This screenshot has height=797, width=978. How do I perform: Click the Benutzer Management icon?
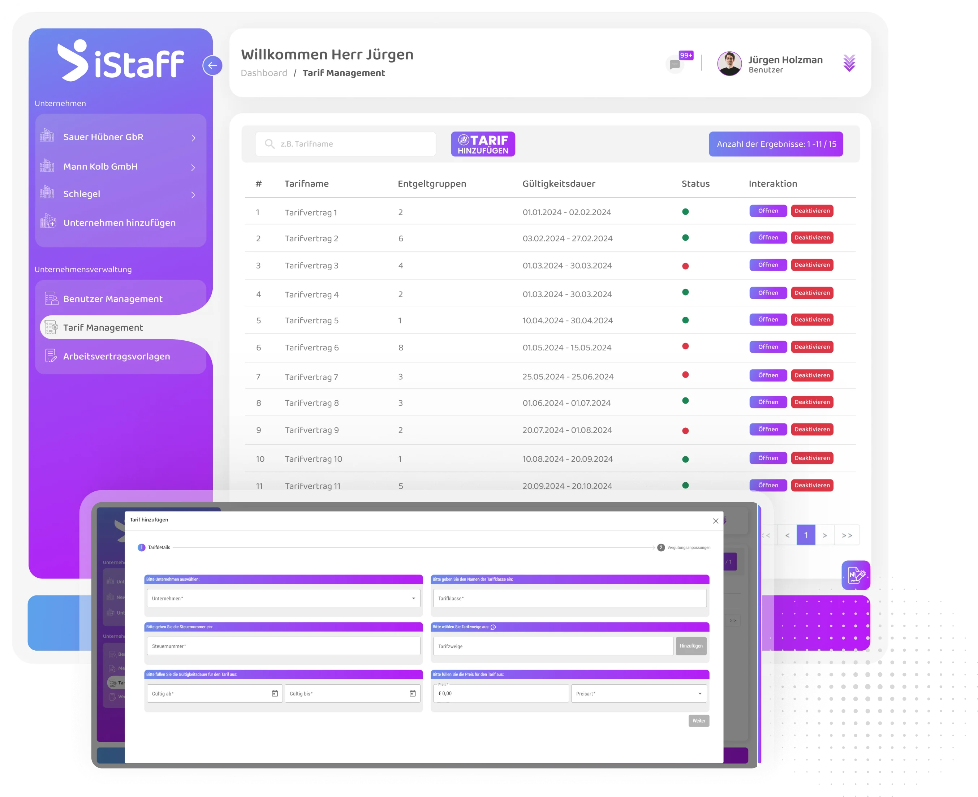[x=51, y=298]
